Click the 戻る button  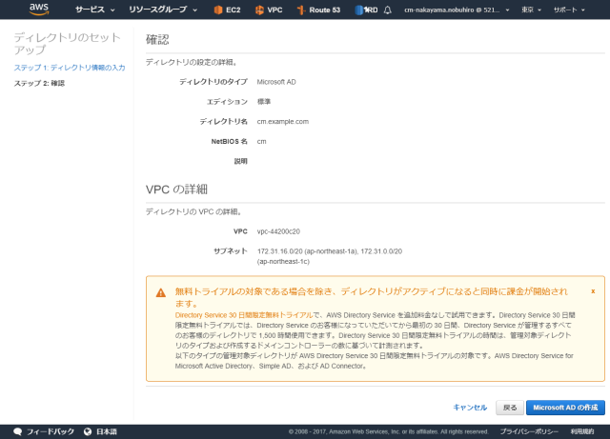(x=510, y=408)
